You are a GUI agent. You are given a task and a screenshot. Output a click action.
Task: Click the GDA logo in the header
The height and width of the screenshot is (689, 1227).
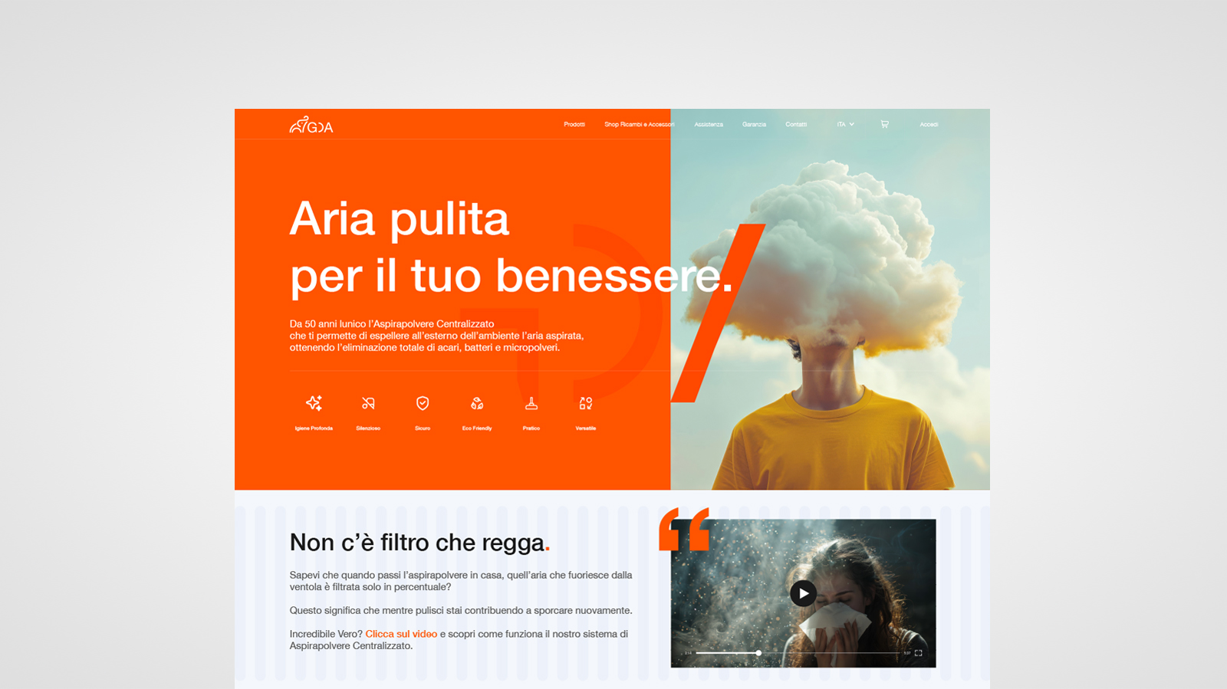311,125
